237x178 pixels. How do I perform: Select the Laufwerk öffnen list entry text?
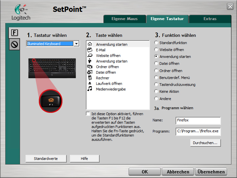coord(109,84)
